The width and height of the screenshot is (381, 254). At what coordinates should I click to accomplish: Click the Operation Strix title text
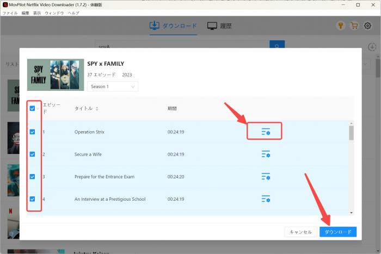(89, 132)
